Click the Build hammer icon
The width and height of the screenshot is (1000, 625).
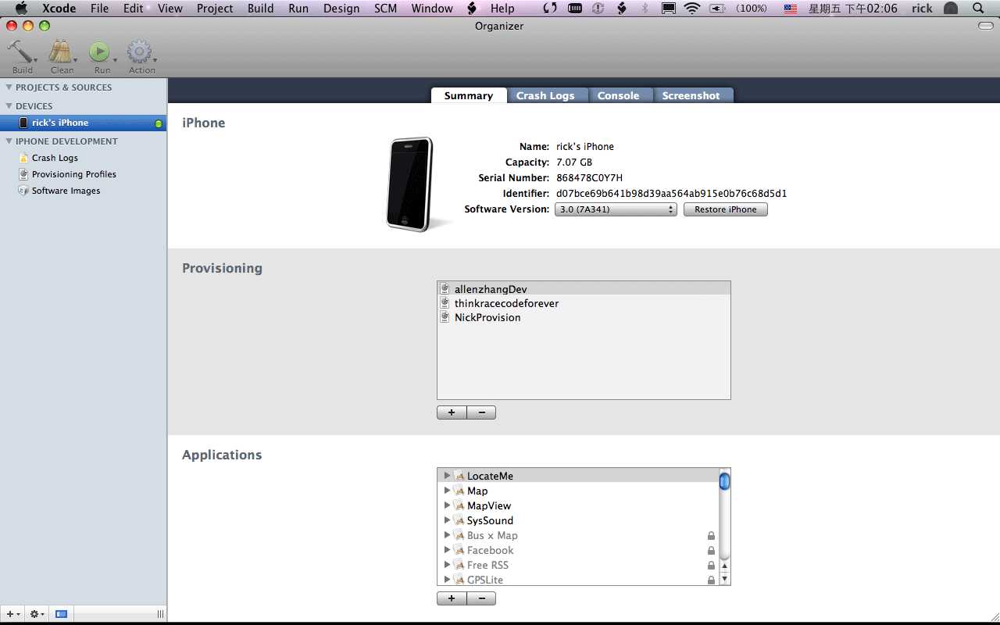(x=20, y=52)
